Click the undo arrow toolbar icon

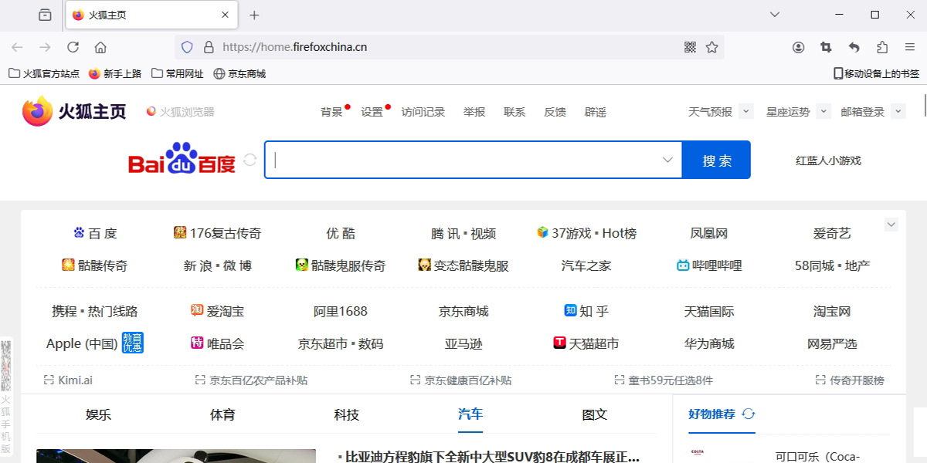pyautogui.click(x=854, y=47)
